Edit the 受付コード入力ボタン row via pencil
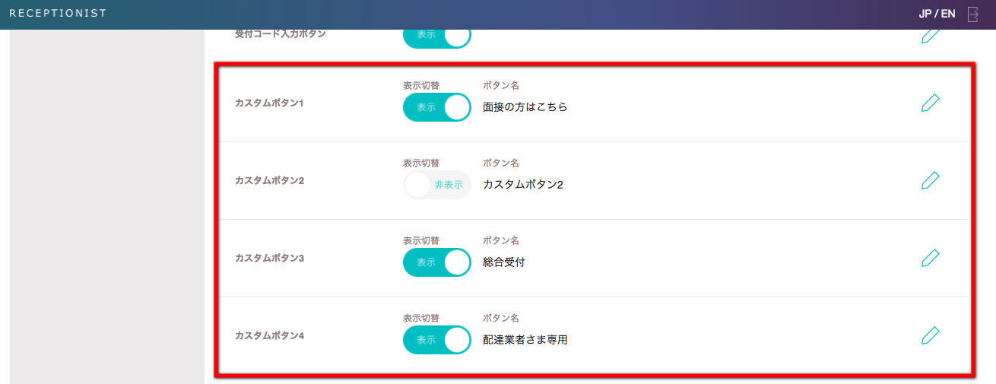Screen dimensions: 996x384 (x=930, y=36)
